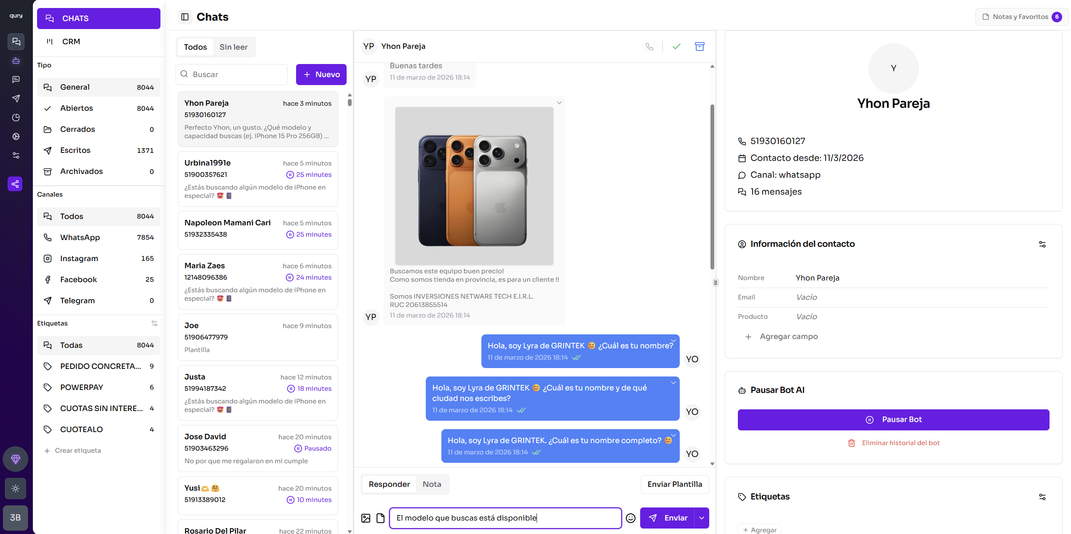
Task: Filter by Telegram channel
Action: (x=99, y=301)
